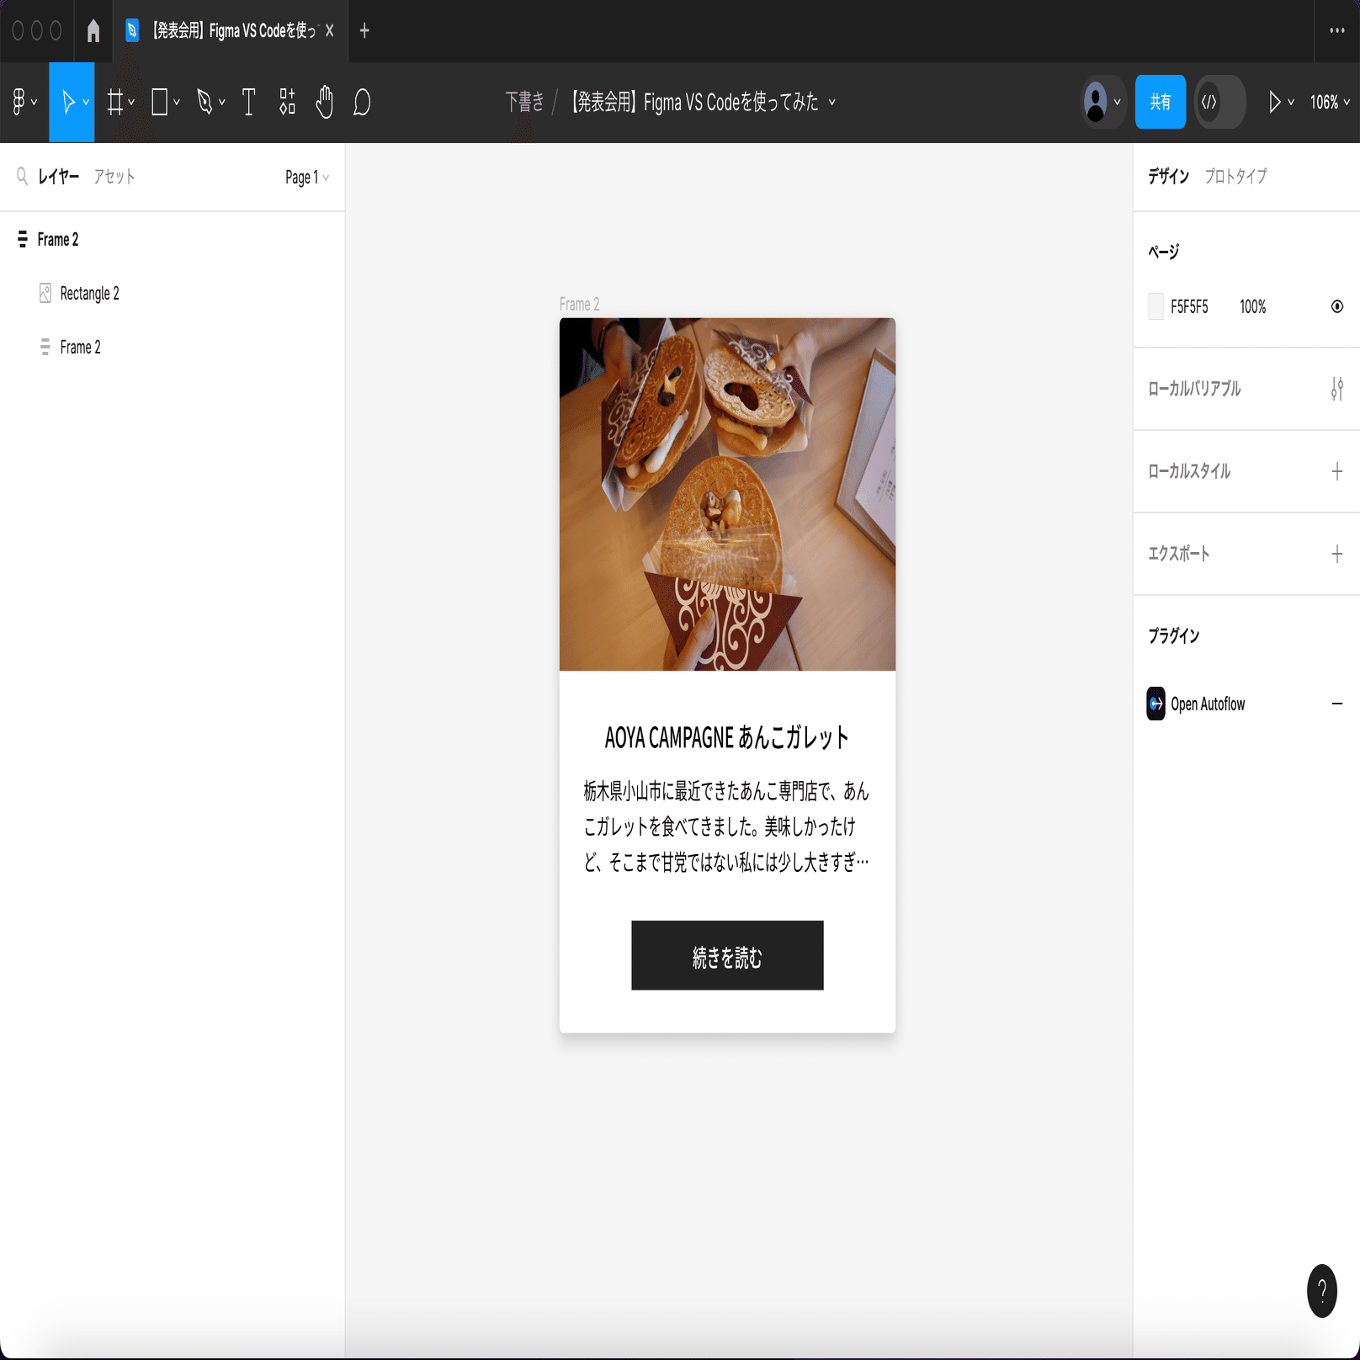Present the prototype with play icon

click(x=1274, y=102)
